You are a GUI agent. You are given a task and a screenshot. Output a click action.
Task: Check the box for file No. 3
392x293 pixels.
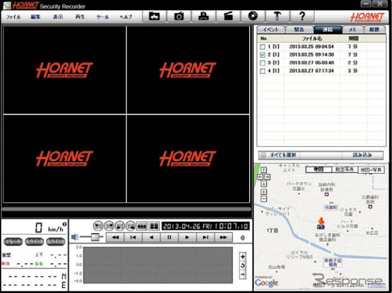click(x=263, y=63)
